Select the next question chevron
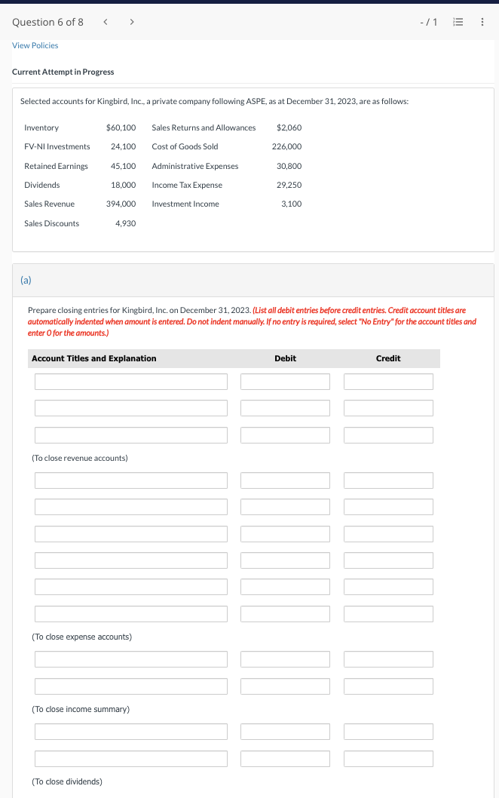 coord(131,22)
